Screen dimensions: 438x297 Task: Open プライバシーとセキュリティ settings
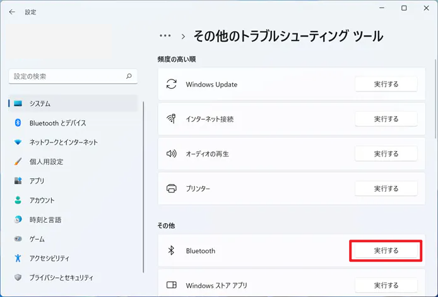[x=61, y=277]
